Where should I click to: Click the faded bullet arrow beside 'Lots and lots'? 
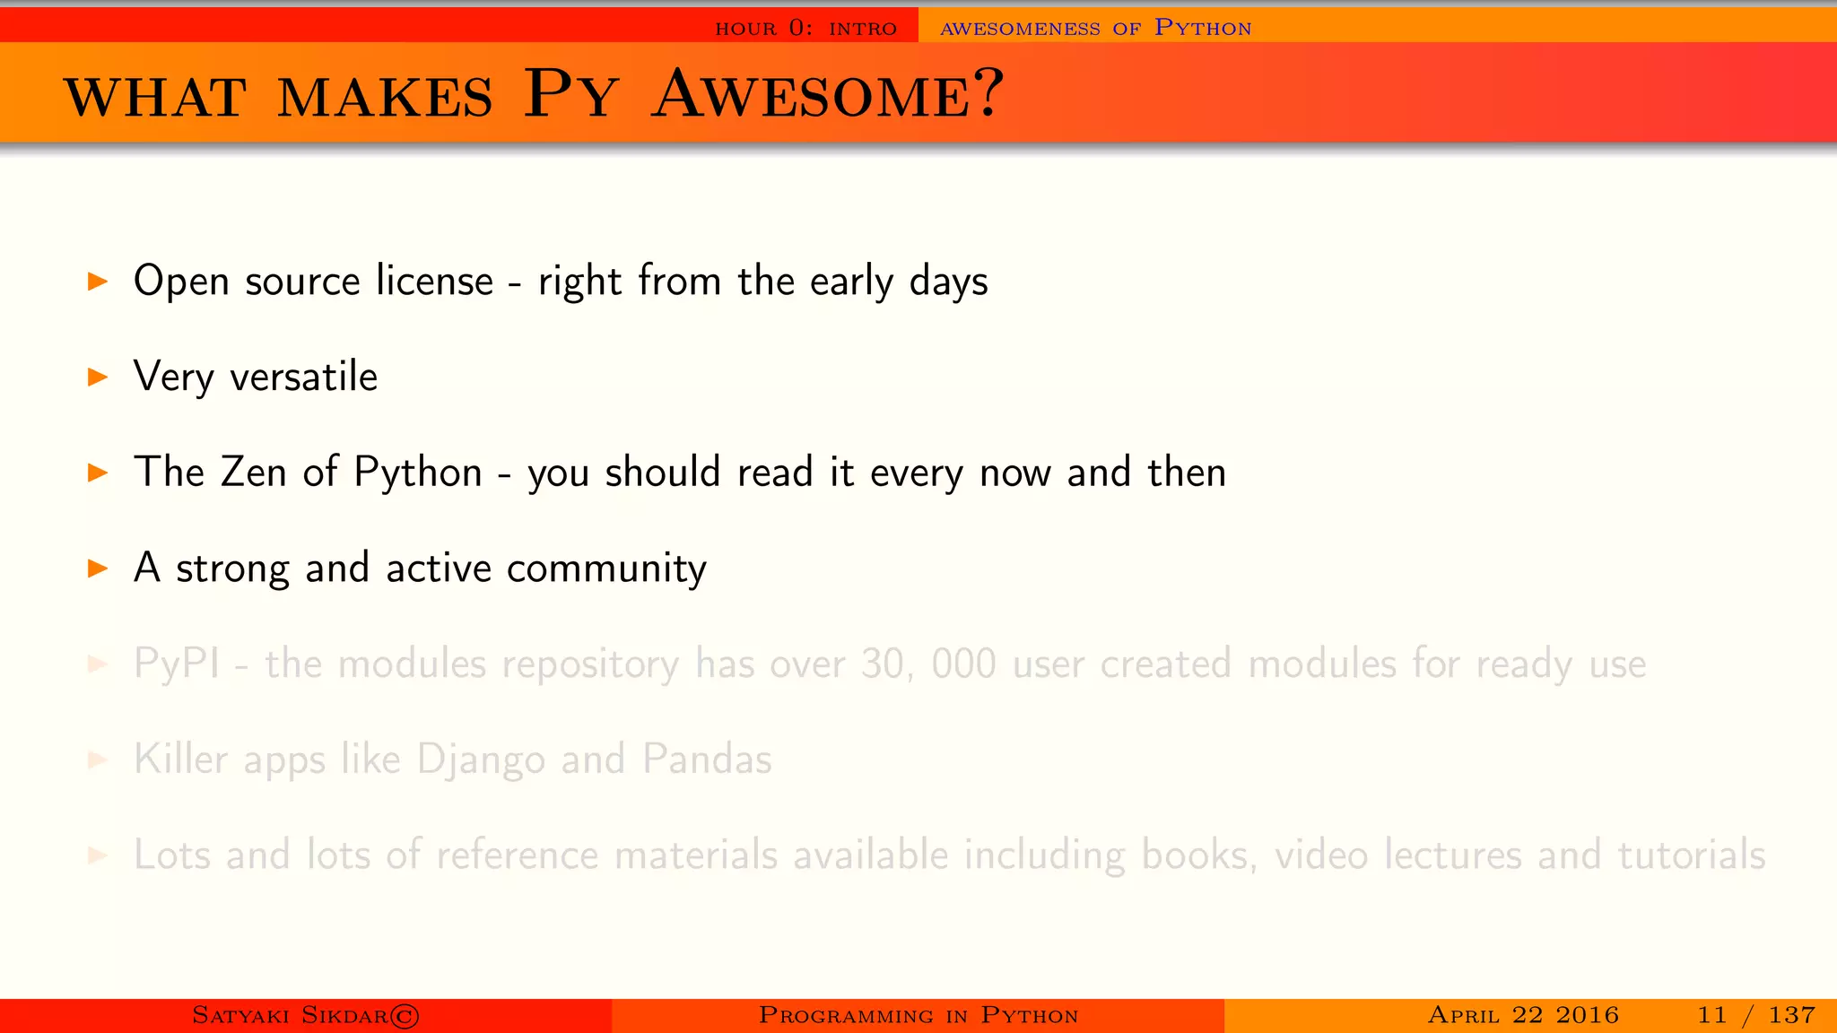98,855
